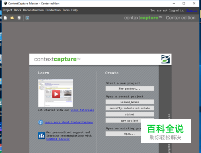
Task: Minimize the ContextCapture Master window
Action: tap(174, 3)
